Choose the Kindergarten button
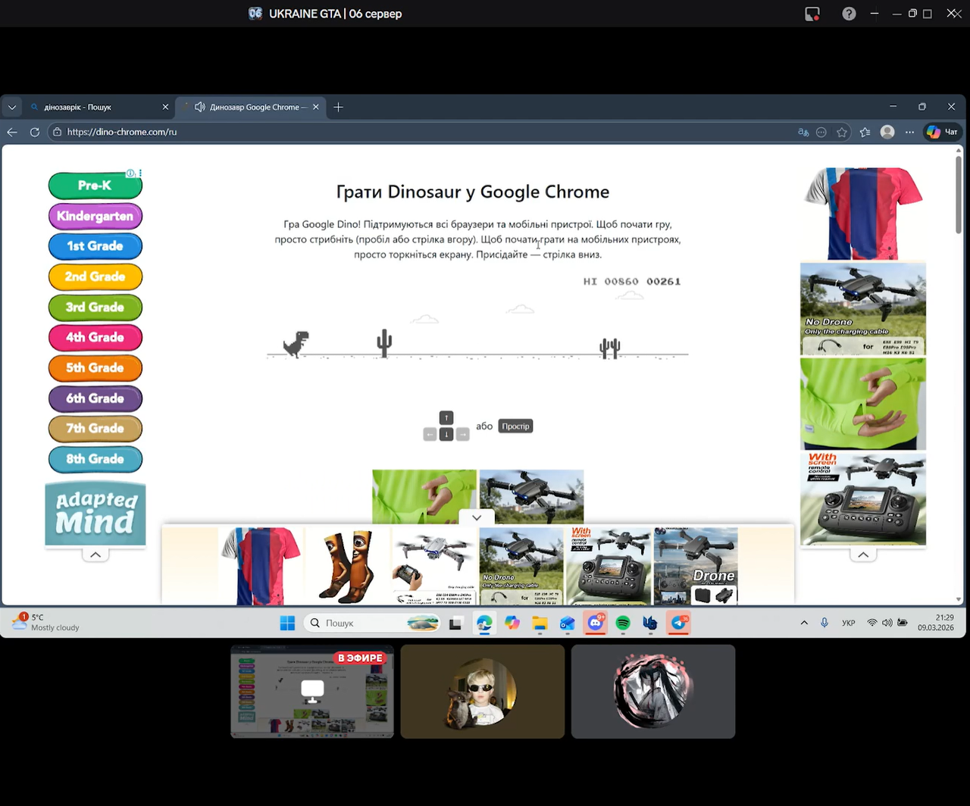 (95, 216)
